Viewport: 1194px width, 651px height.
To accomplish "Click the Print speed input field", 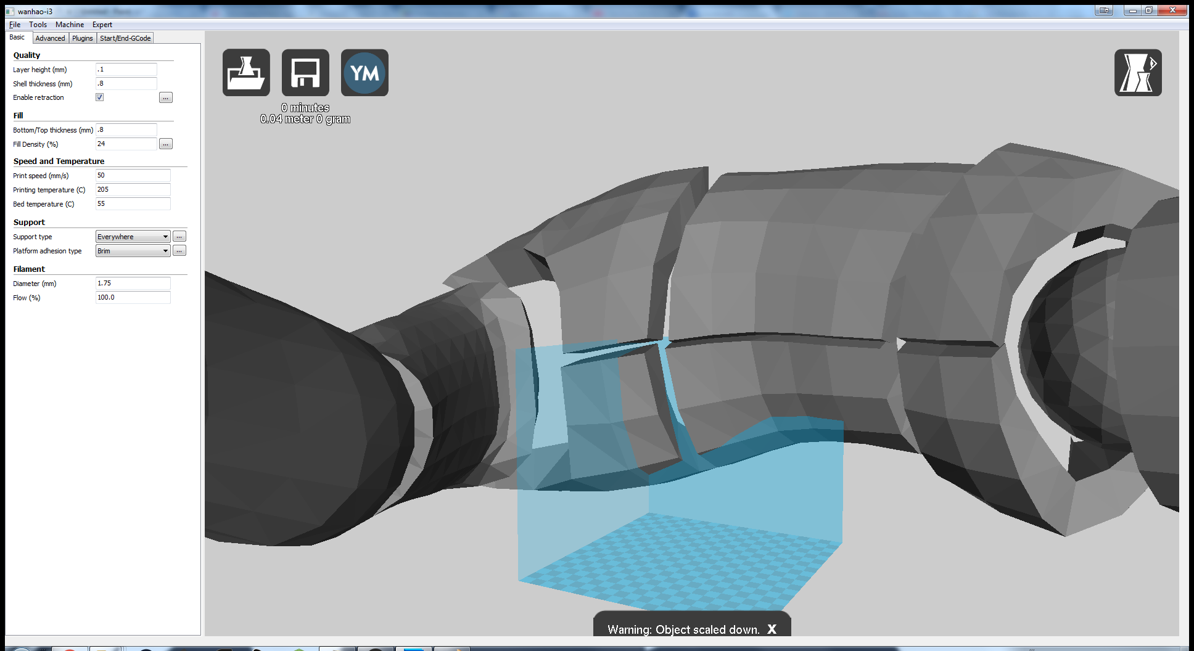I will (133, 175).
